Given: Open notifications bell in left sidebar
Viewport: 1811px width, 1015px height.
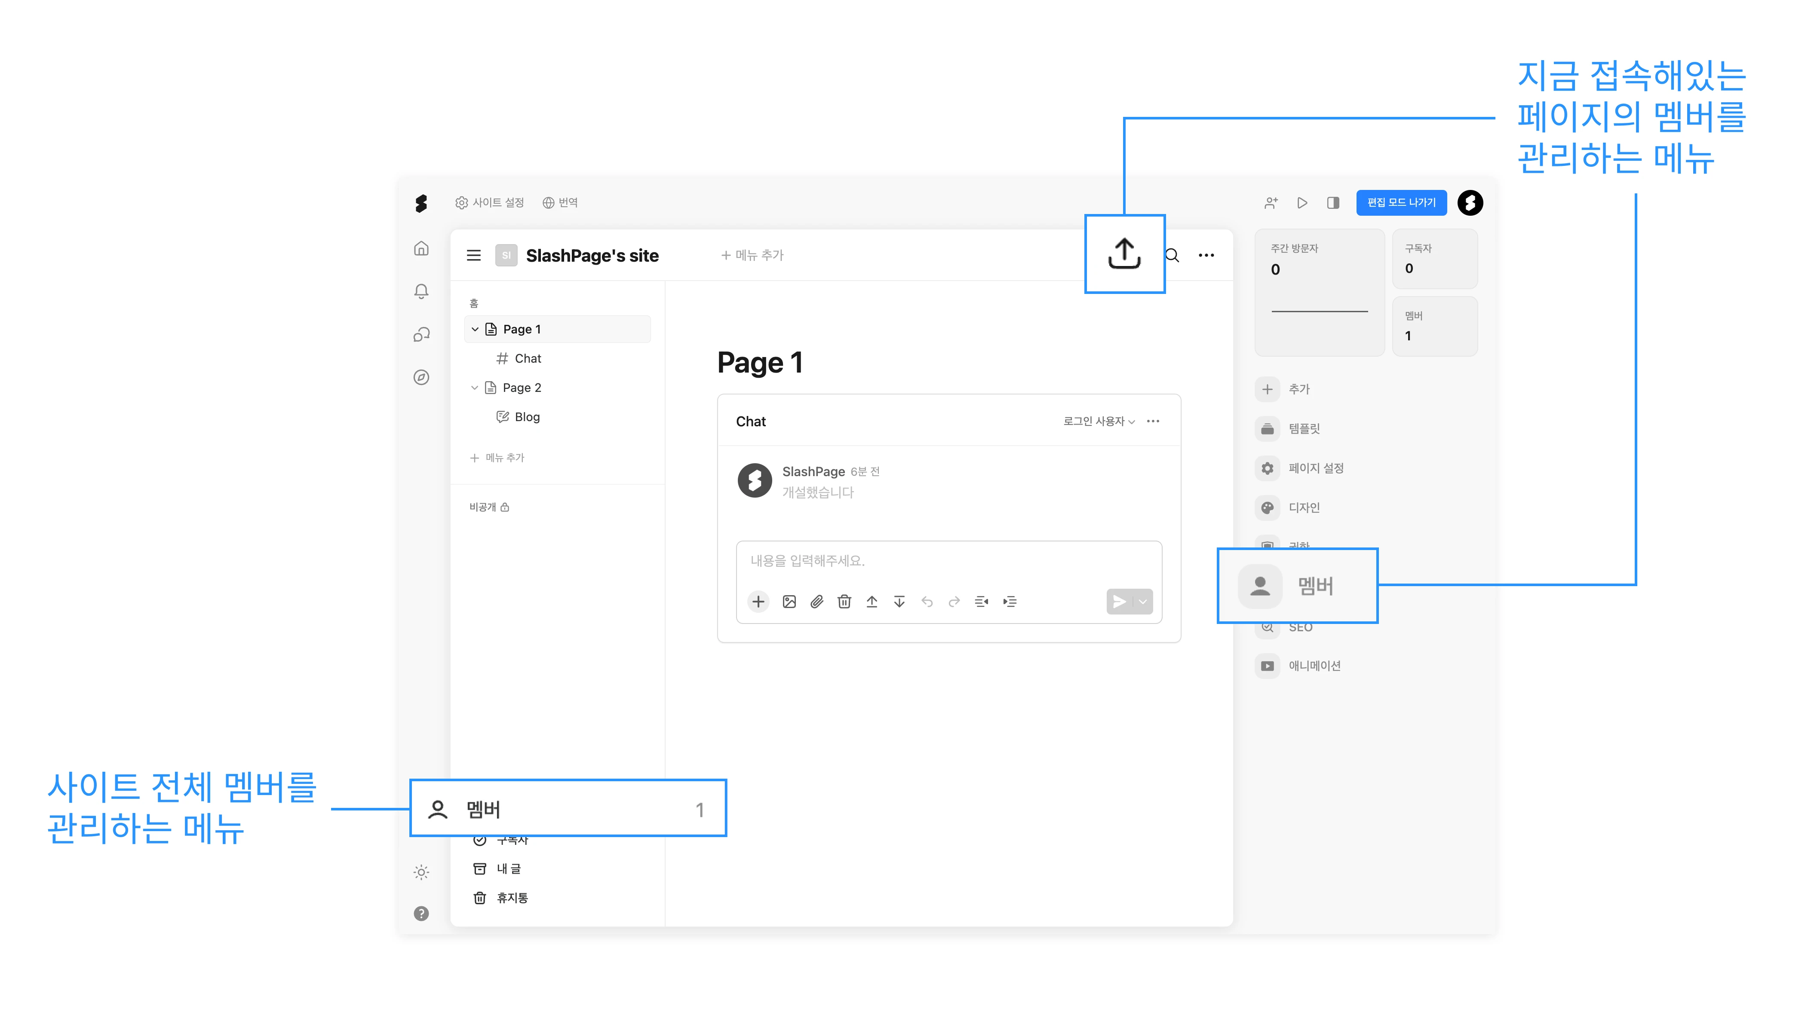Looking at the screenshot, I should click(x=421, y=291).
